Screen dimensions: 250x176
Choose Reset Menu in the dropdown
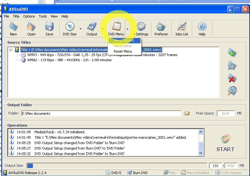coord(123,51)
